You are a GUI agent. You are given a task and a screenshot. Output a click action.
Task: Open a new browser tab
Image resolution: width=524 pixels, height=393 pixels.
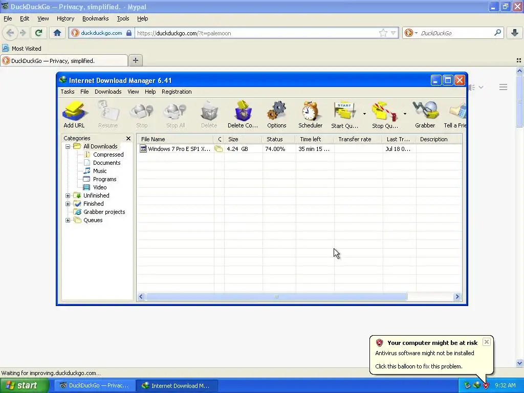135,60
